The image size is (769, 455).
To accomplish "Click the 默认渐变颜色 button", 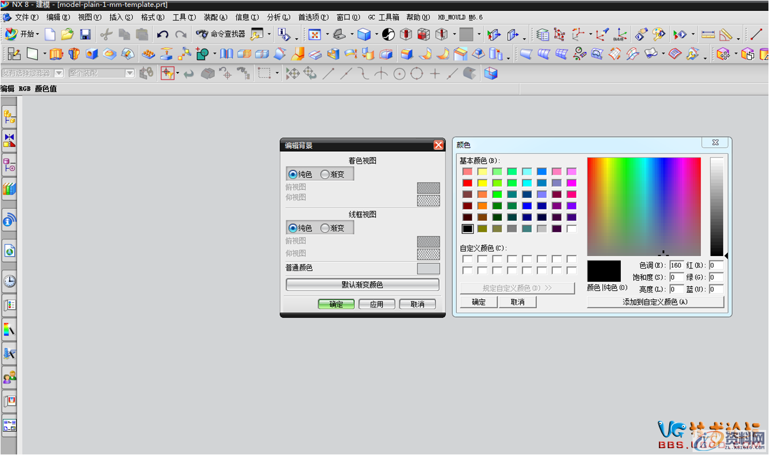I will (x=362, y=285).
